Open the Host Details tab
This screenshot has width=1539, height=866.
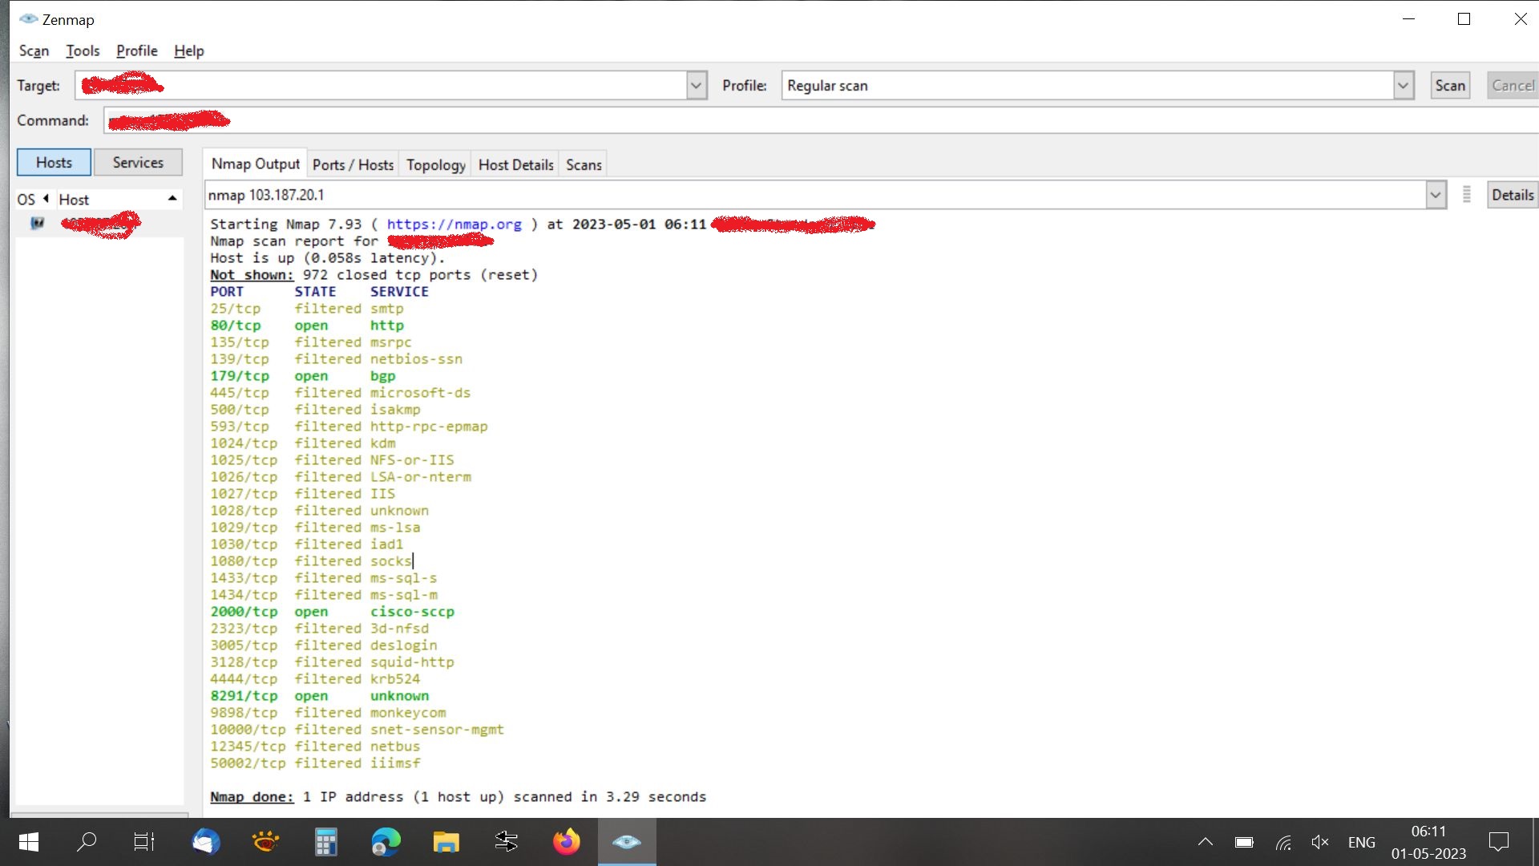(x=515, y=164)
